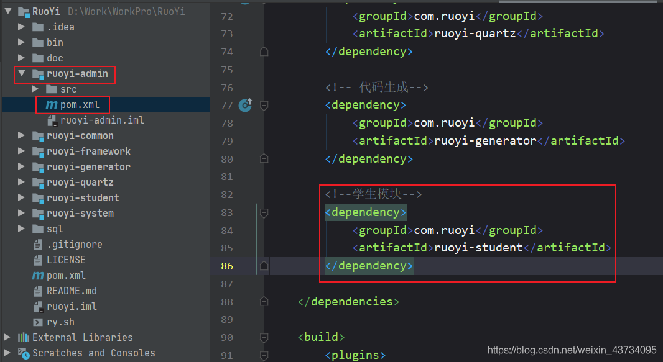Click the RuoYi project folder icon
The image size is (663, 362).
click(x=24, y=12)
